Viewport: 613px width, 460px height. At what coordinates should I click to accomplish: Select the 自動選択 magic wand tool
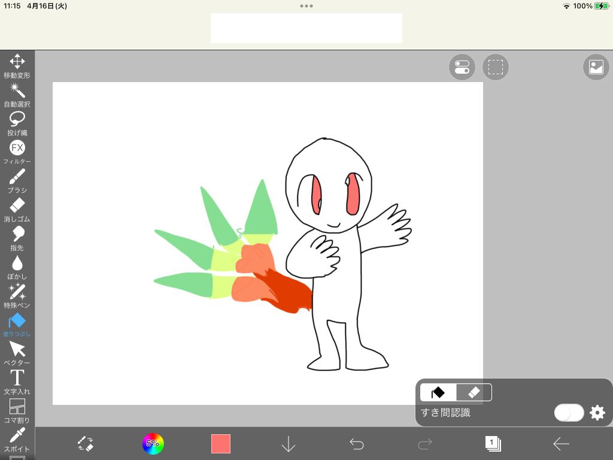tap(17, 94)
